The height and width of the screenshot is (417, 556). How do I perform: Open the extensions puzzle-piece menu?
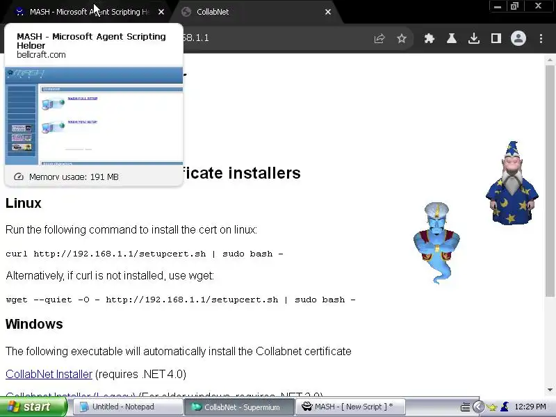pos(430,38)
